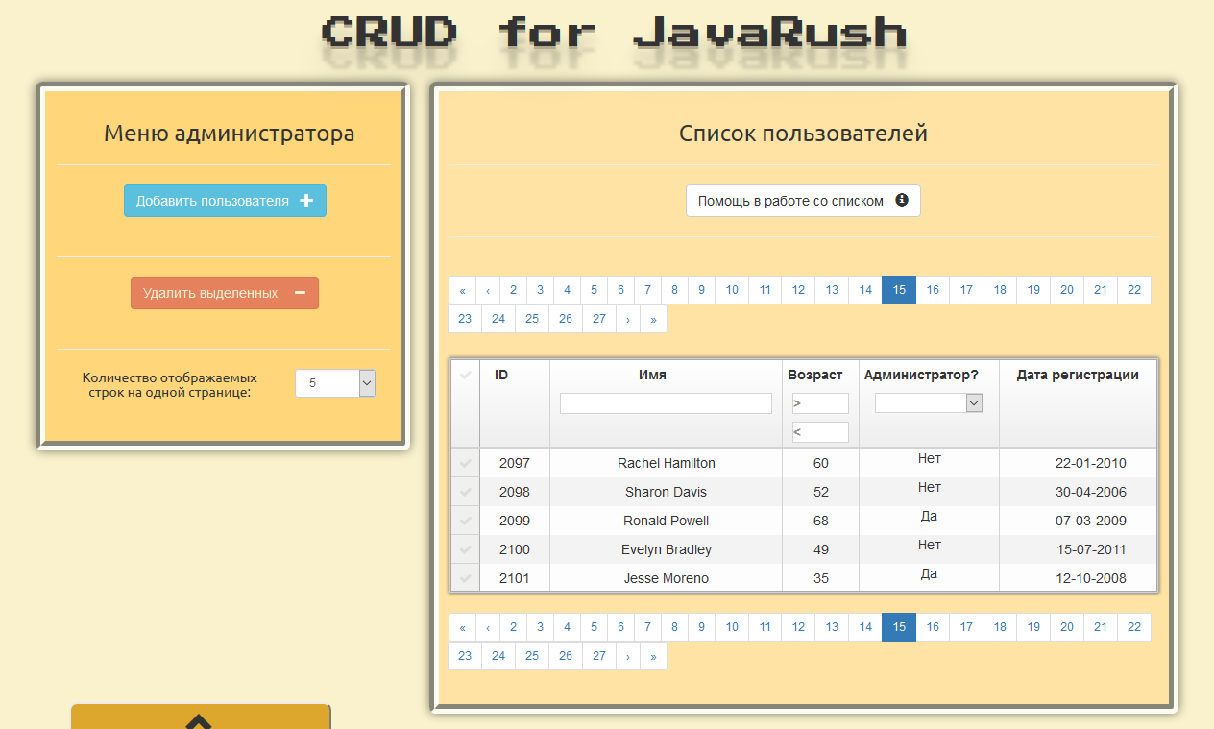Click the date 30-04-2006

(1091, 492)
